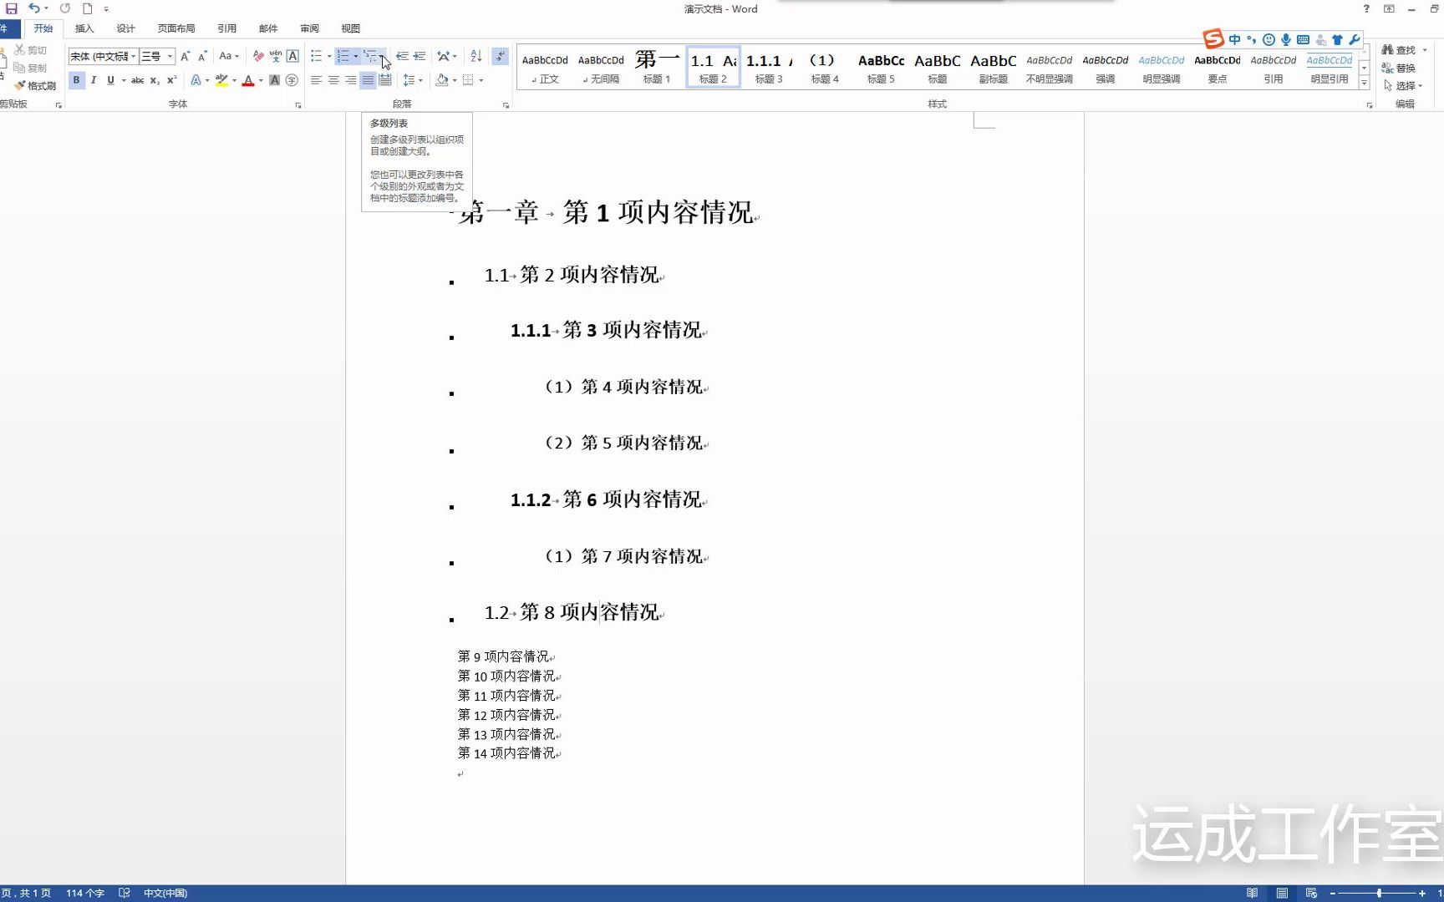Open Sogou IME wrench settings icon

click(x=1355, y=39)
